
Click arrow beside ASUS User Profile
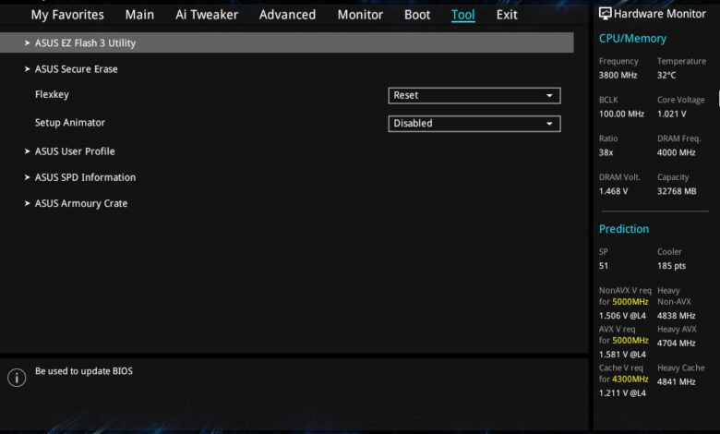[x=27, y=151]
